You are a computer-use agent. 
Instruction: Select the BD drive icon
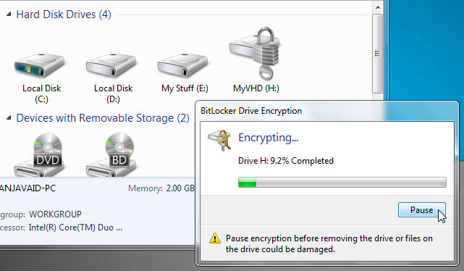tap(111, 154)
